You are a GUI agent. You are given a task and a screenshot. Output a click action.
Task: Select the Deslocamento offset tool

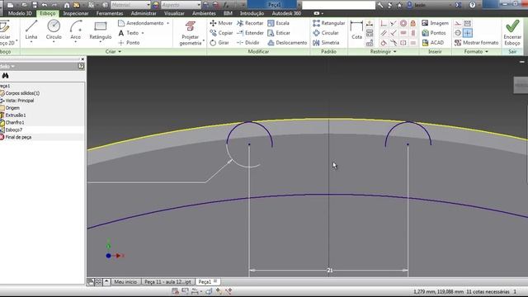[x=287, y=42]
